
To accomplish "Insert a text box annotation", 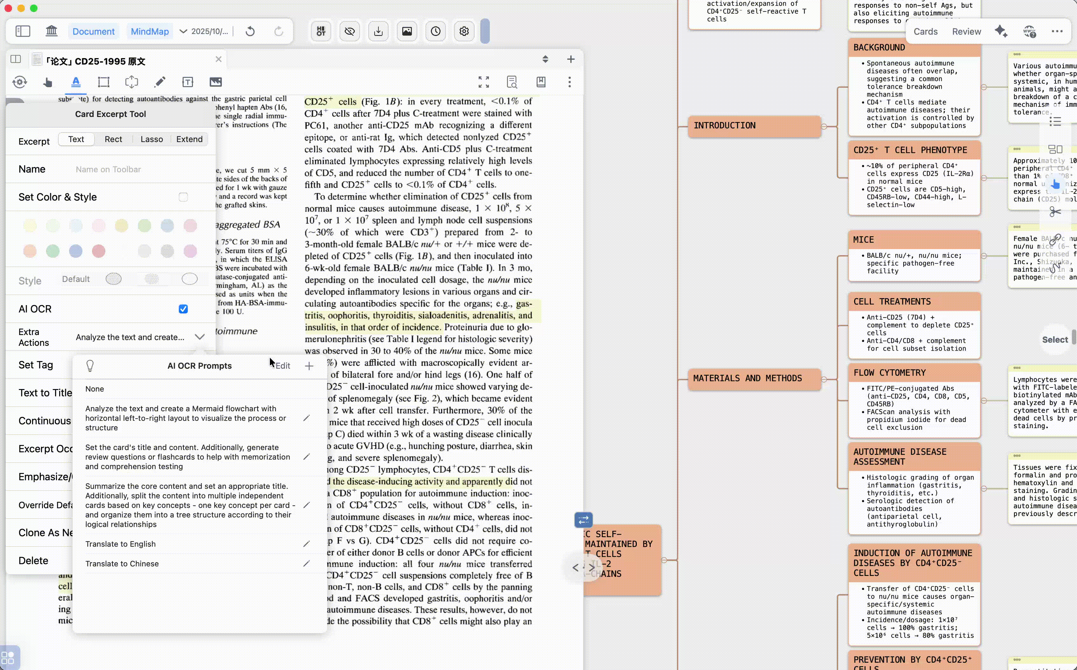I will click(x=188, y=82).
